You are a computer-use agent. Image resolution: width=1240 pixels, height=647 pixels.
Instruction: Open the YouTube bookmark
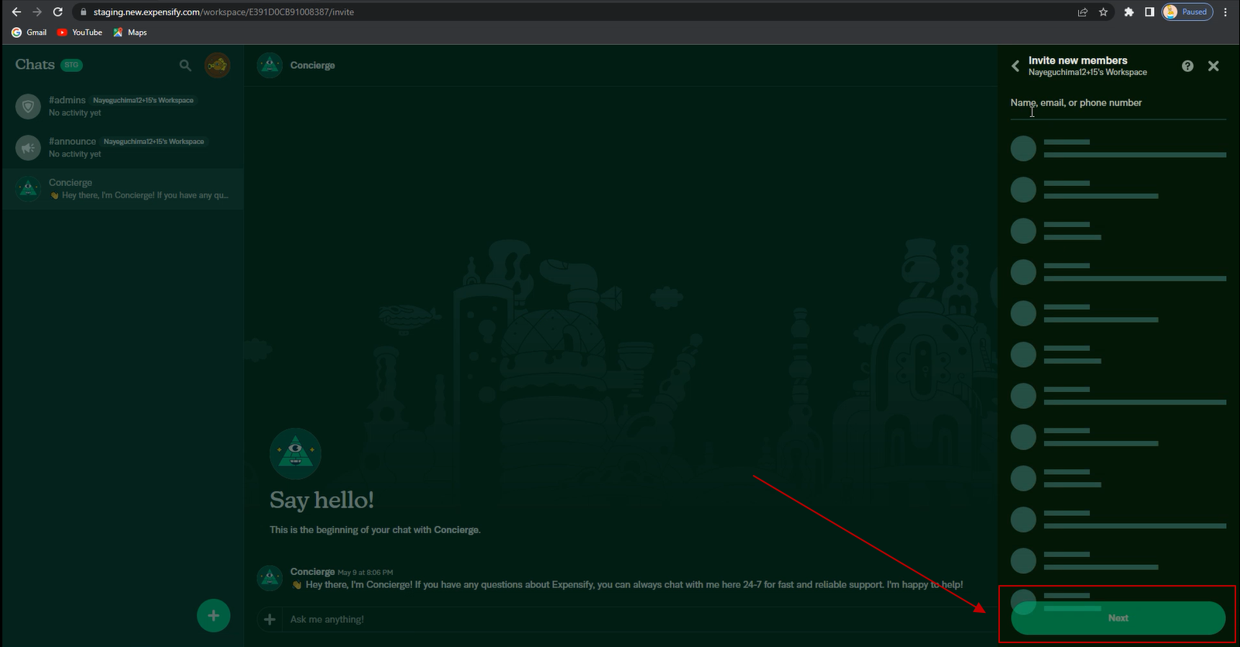coord(80,33)
